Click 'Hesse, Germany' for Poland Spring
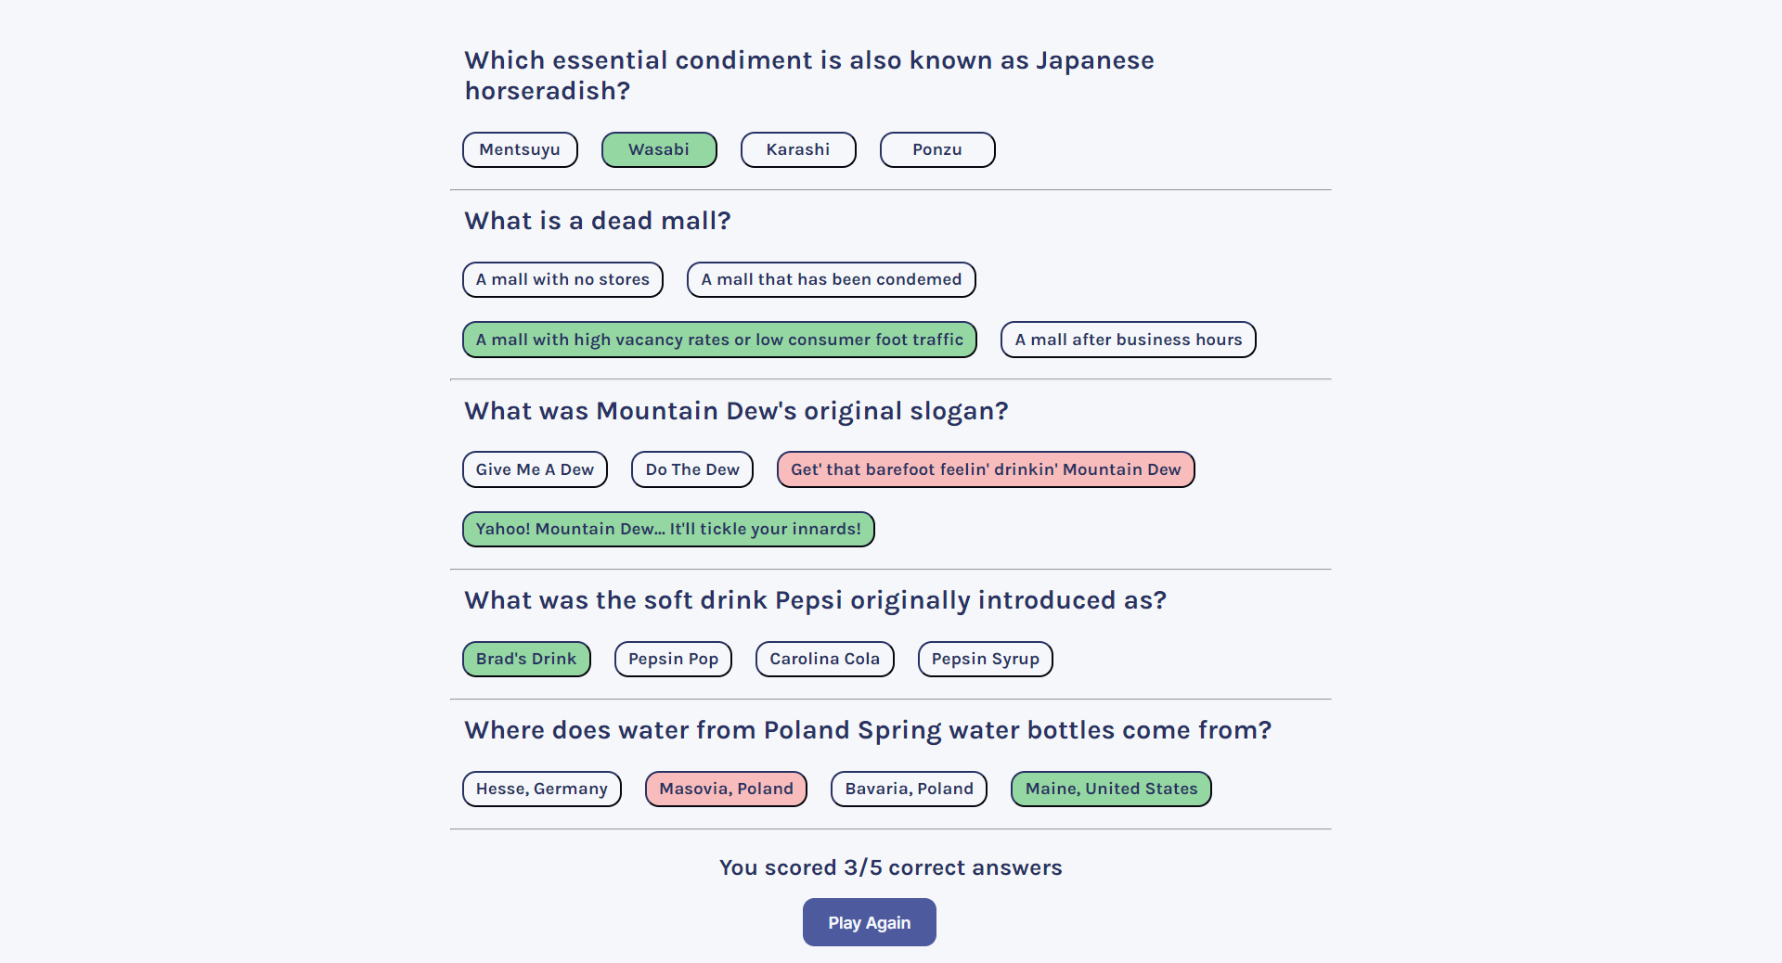This screenshot has width=1782, height=963. coord(541,789)
